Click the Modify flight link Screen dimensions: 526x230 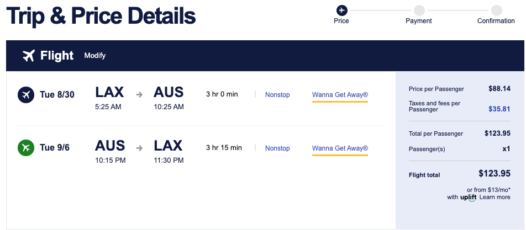pyautogui.click(x=95, y=56)
